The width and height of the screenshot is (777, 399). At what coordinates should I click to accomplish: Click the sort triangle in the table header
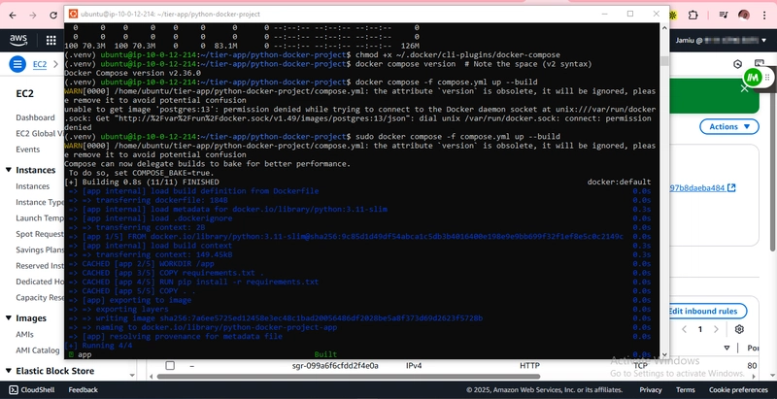click(726, 348)
